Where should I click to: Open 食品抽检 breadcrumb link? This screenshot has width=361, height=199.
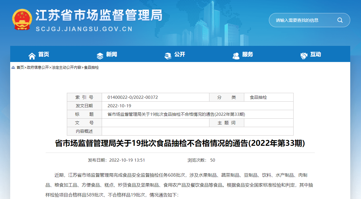[91, 68]
